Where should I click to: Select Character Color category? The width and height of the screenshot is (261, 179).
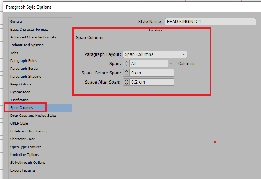coord(22,139)
